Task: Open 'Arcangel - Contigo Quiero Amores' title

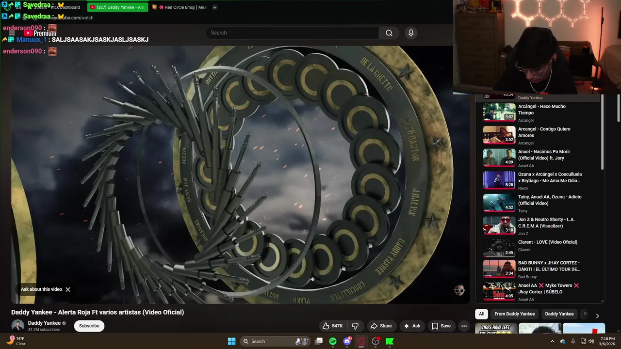Action: click(x=544, y=132)
